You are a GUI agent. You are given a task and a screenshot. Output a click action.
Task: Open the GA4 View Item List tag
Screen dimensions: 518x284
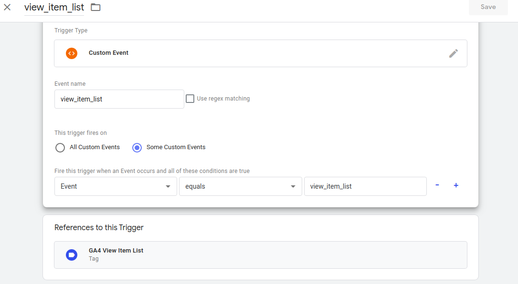pos(116,251)
